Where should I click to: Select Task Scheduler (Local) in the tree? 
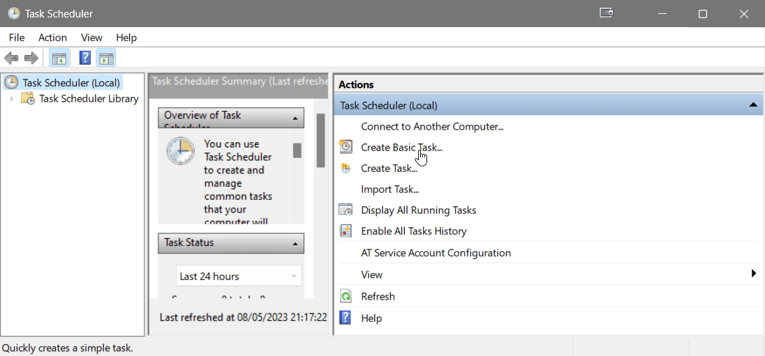(x=71, y=83)
